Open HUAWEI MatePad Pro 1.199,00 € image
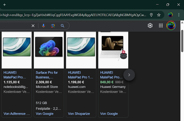 pos(81,50)
